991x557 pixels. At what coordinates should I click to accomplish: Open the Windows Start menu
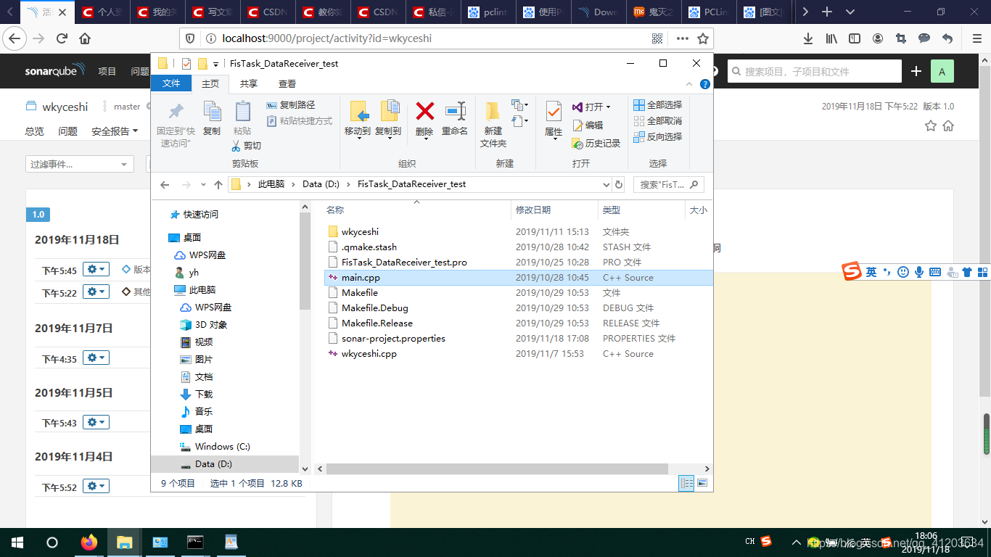tap(17, 542)
